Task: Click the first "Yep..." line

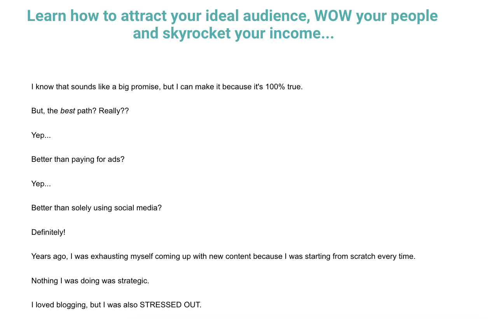Action: [41, 135]
